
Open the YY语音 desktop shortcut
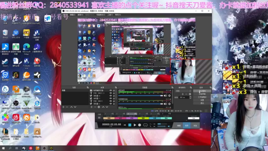coord(26,34)
